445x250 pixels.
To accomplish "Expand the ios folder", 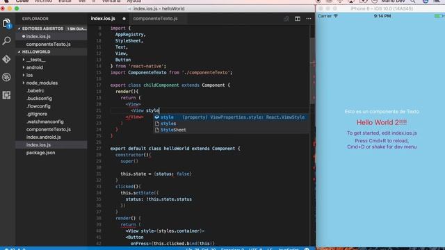I will pos(24,75).
